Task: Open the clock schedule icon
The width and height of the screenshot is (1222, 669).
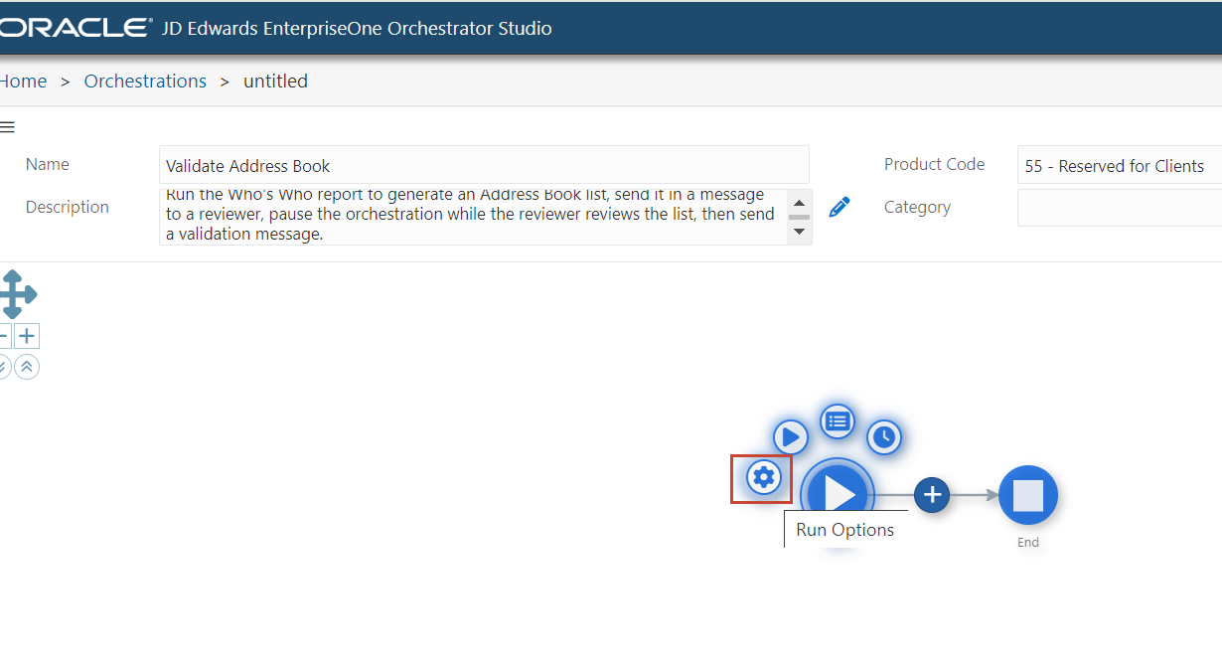Action: point(884,436)
